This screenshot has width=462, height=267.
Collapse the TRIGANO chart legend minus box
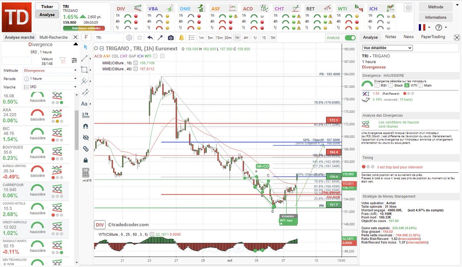click(x=101, y=49)
